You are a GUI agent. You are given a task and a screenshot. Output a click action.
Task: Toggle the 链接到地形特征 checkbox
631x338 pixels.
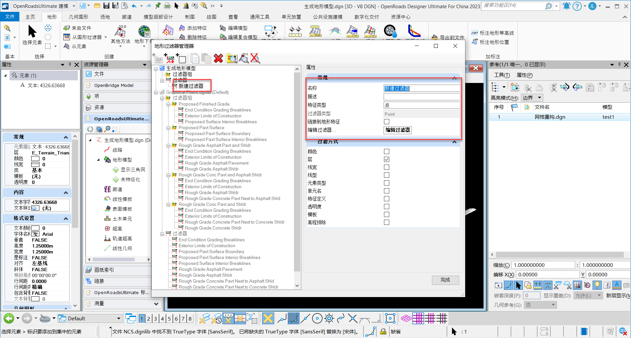tap(387, 122)
